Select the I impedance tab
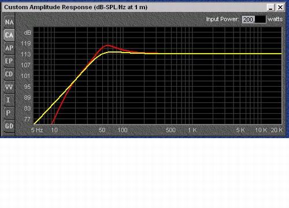Image resolution: width=289 pixels, height=208 pixels. 9,100
